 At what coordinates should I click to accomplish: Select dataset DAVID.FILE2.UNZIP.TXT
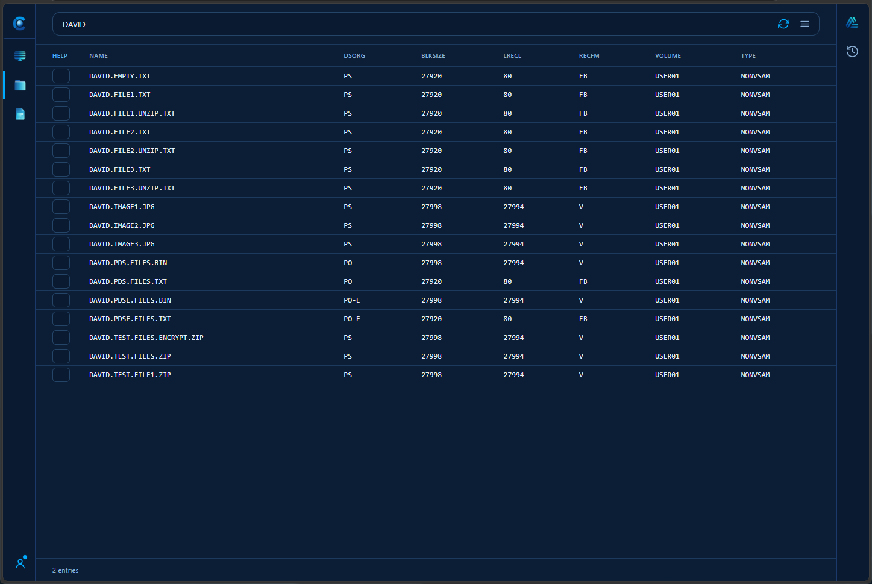132,151
